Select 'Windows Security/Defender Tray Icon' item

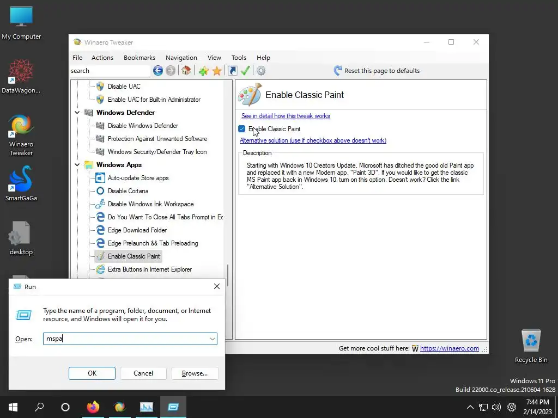[157, 152]
